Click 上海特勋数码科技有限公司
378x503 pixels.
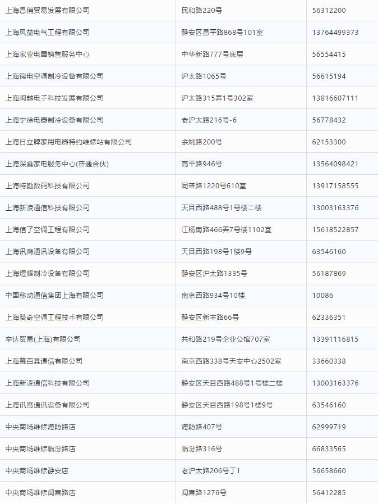click(x=47, y=185)
